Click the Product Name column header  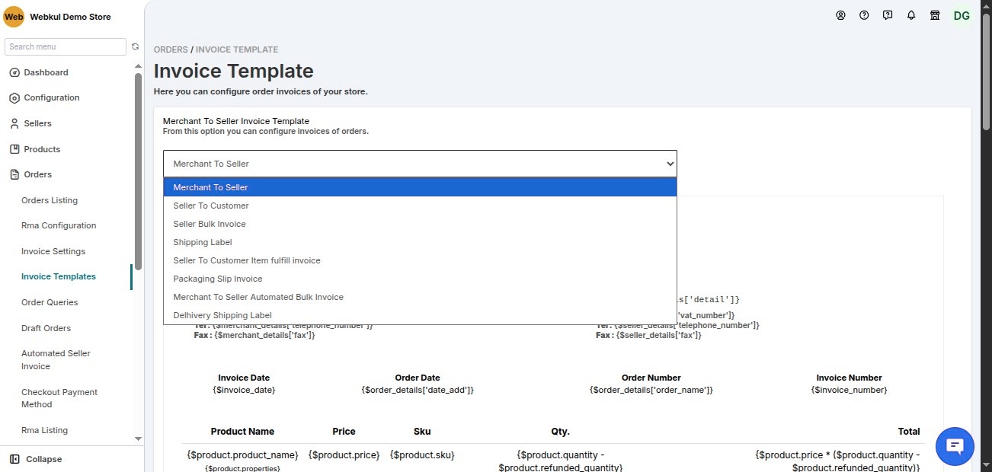(242, 431)
